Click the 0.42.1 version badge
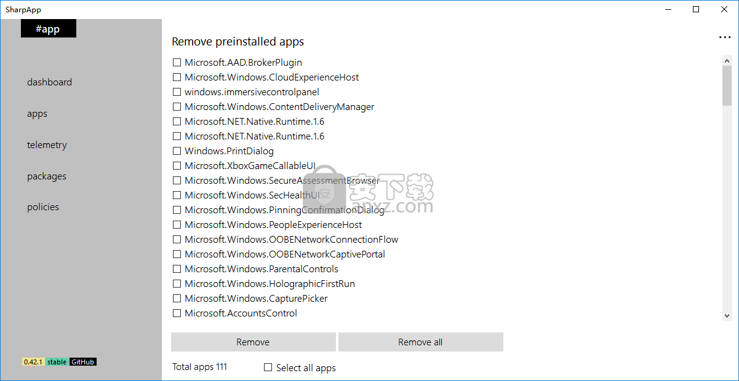This screenshot has height=381, width=739. pyautogui.click(x=33, y=362)
